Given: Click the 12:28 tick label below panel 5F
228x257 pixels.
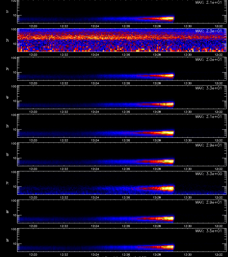Looking at the screenshot, I should point(157,140).
